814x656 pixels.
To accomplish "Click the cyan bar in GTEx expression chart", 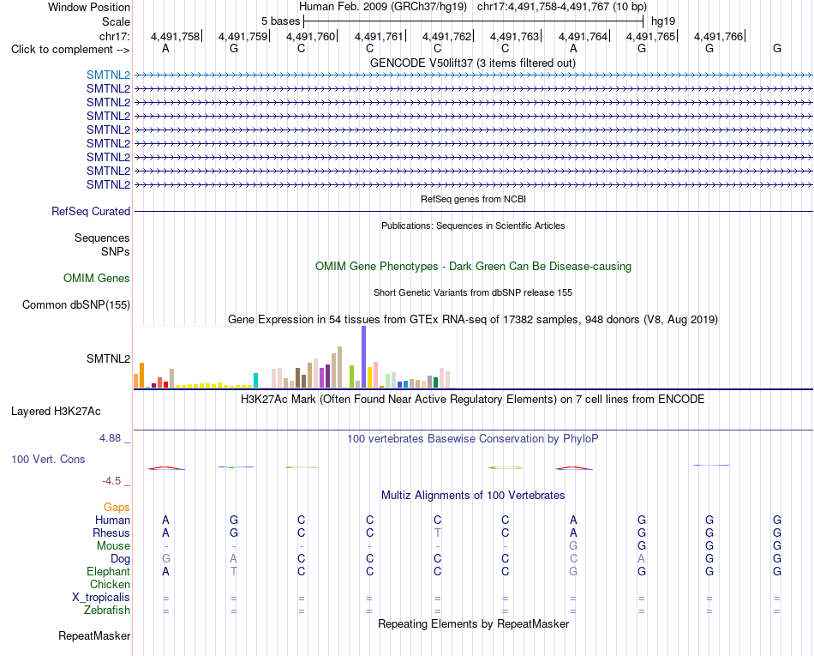I will click(255, 380).
